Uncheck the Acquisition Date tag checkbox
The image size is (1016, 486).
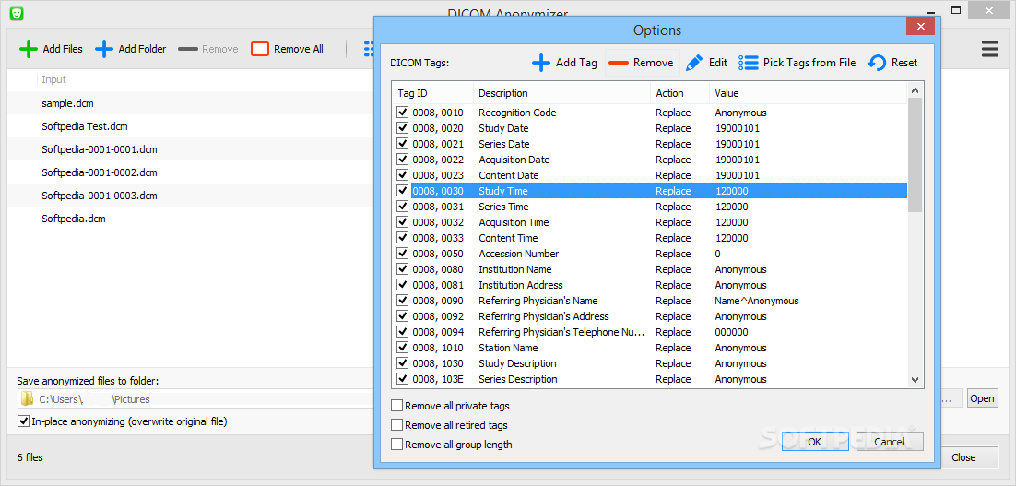[x=402, y=160]
